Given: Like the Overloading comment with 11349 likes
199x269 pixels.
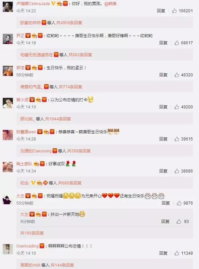Looking at the screenshot, I should click(177, 253).
